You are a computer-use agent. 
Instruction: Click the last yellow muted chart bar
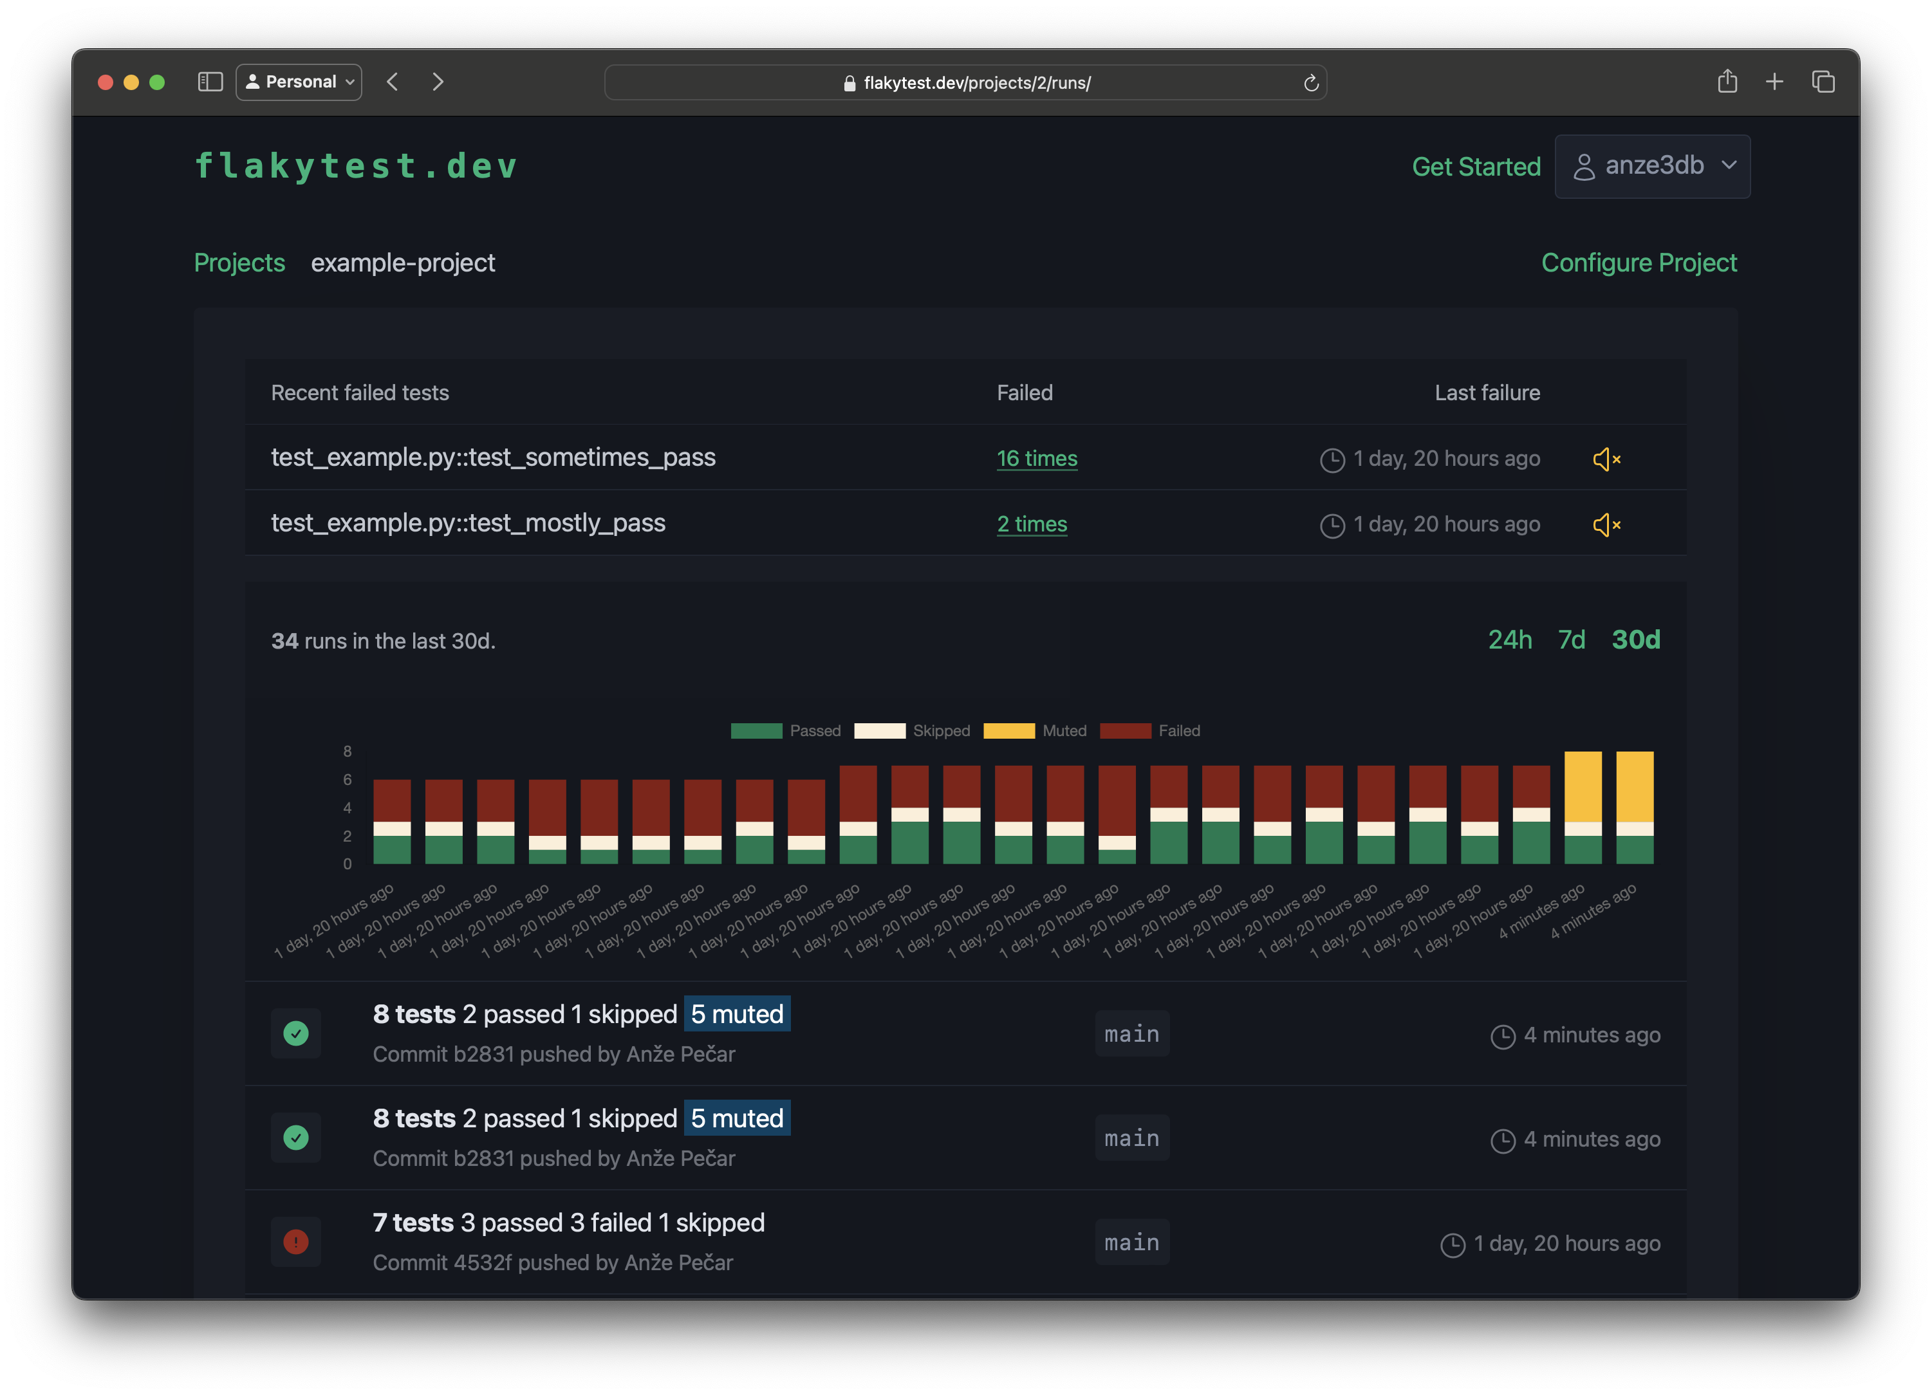point(1635,786)
